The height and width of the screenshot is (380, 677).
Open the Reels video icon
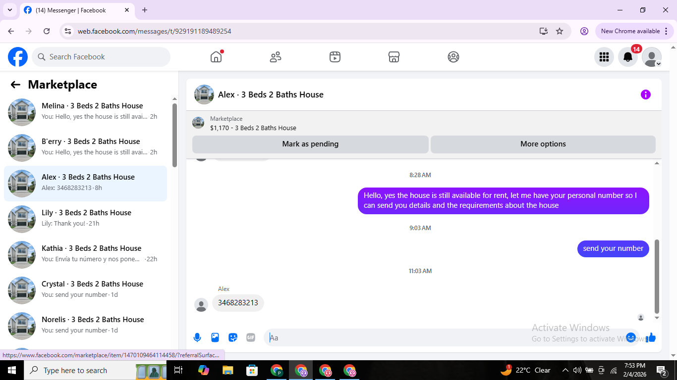pyautogui.click(x=335, y=57)
